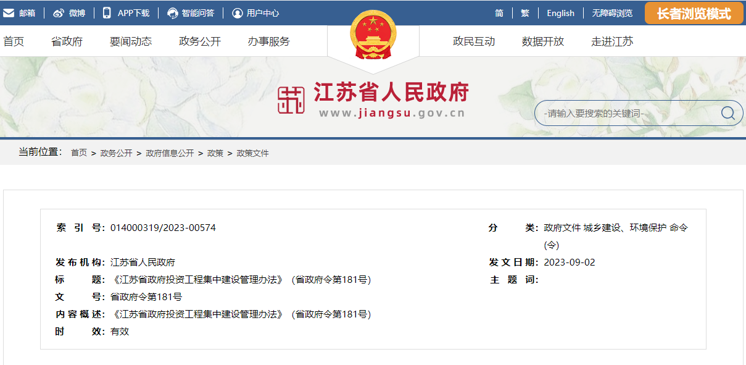Open 政民互动 menu item
This screenshot has width=746, height=365.
coord(474,41)
